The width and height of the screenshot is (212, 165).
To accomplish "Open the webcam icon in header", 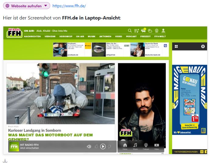I will [157, 31].
